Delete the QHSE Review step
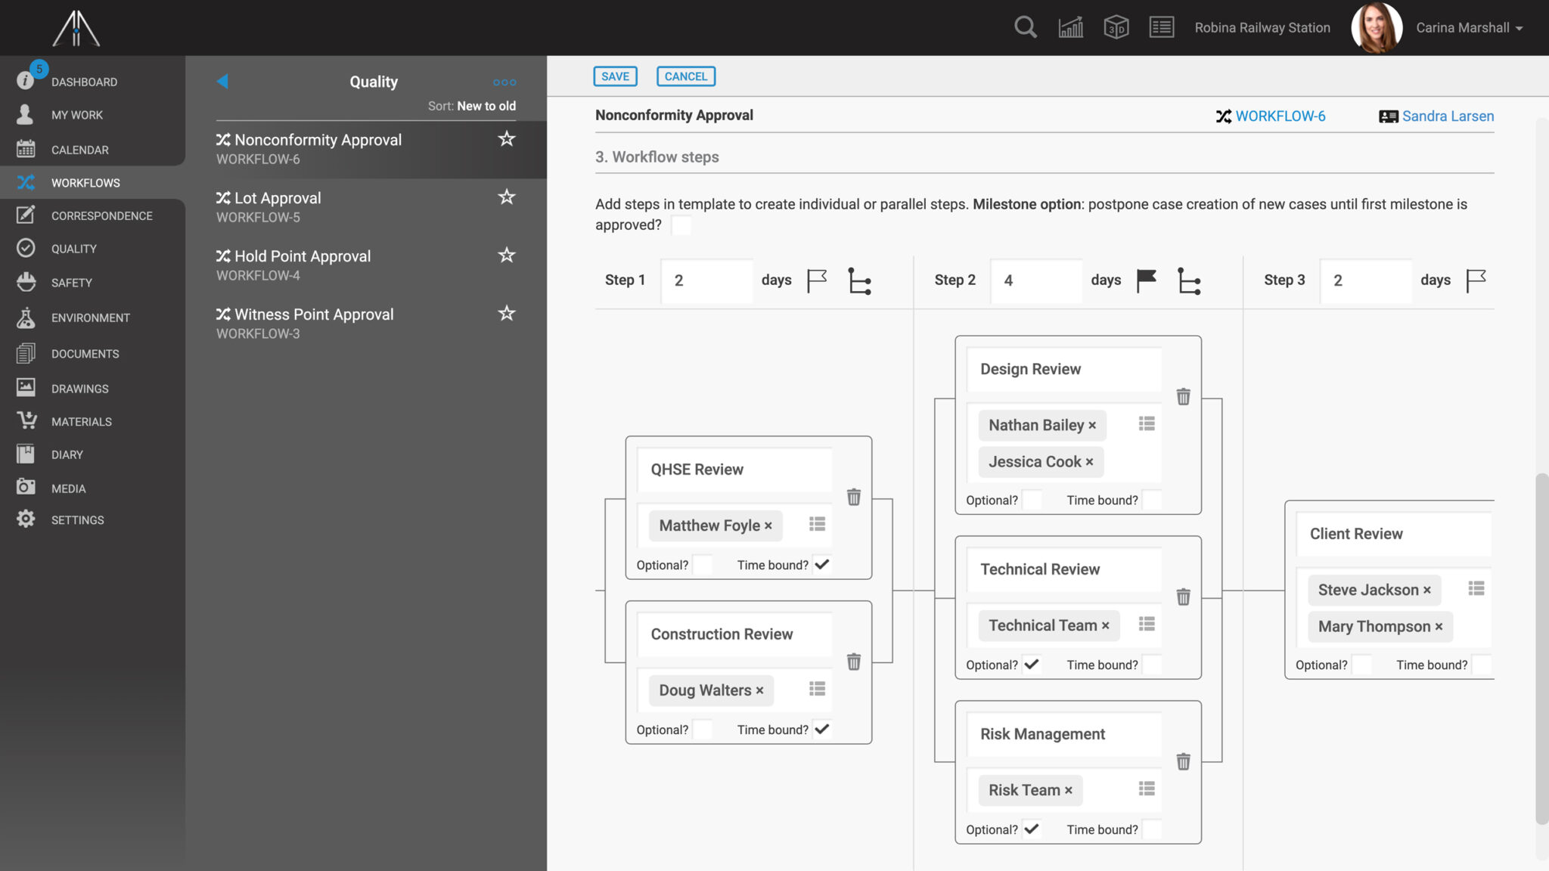Image resolution: width=1549 pixels, height=871 pixels. point(854,497)
